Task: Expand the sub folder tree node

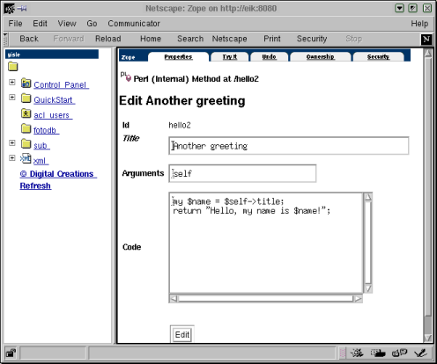Action: (12, 142)
